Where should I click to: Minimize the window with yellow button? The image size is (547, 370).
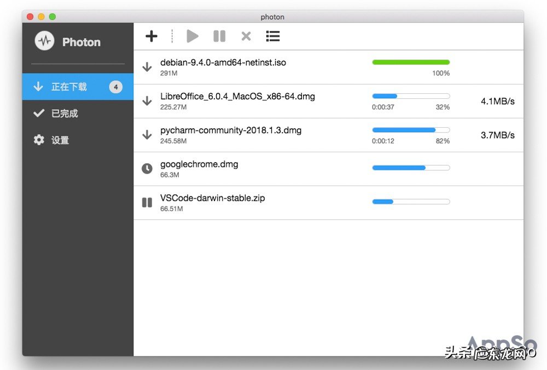pos(41,17)
